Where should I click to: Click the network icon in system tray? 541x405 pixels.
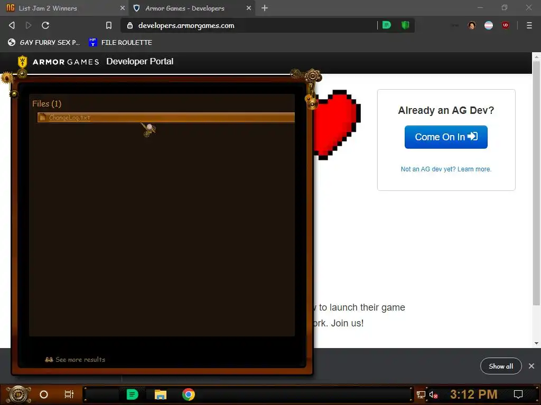tap(421, 394)
